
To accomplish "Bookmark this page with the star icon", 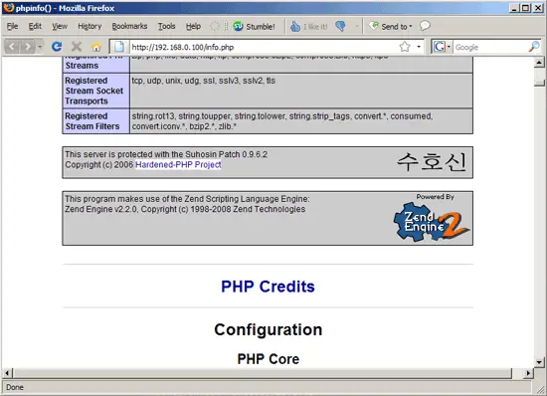I will 405,47.
